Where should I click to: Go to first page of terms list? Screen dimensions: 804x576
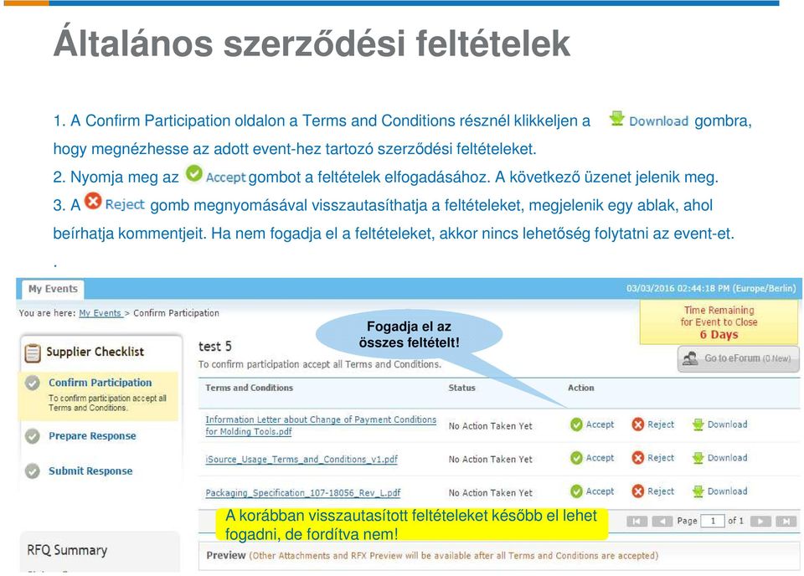coord(636,522)
